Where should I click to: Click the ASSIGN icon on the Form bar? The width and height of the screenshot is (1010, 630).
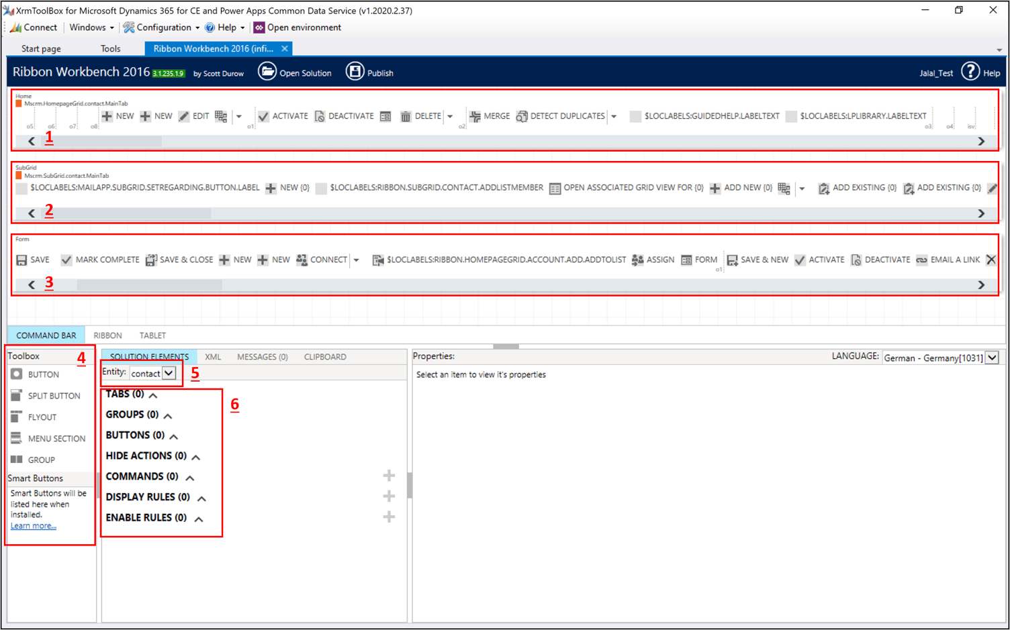637,260
